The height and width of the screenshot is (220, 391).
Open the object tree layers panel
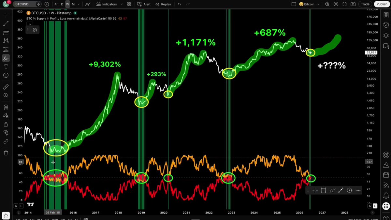386,36
